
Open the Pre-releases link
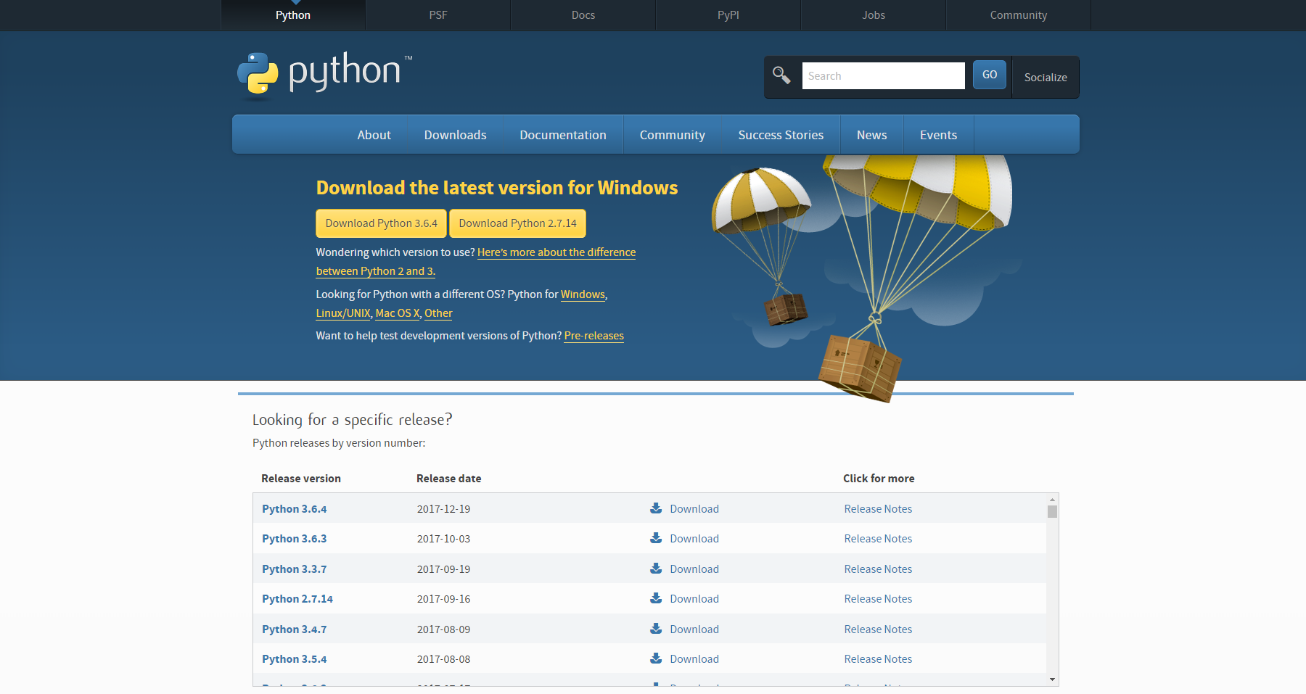tap(594, 336)
